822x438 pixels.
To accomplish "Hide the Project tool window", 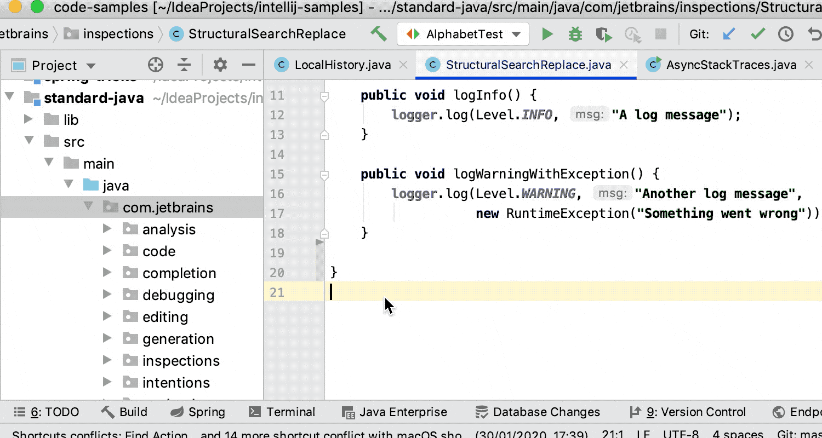I will click(x=249, y=65).
